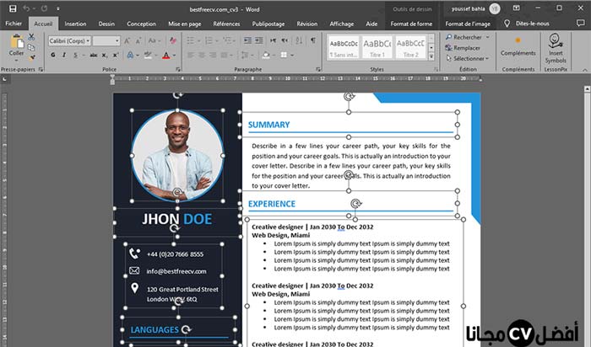591x347 pixels.
Task: Switch to the Conception tab
Action: point(141,24)
